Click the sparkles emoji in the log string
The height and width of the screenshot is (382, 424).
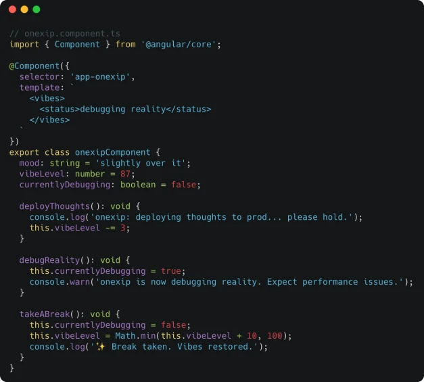pyautogui.click(x=100, y=347)
